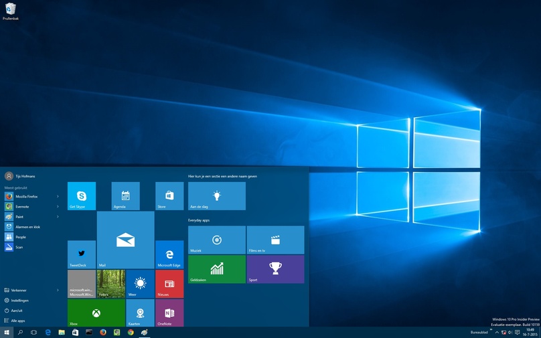Screen dimensions: 541x338
Task: Open the Films en tv tile
Action: 275,240
